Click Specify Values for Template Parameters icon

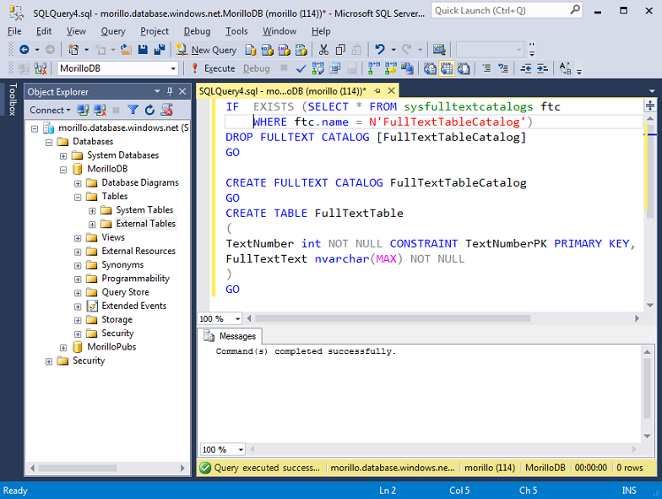click(x=566, y=68)
